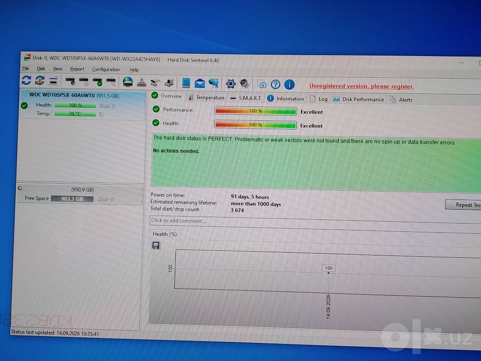
Task: Select the C: (930,9 GB) partition entry
Action: coord(80,194)
